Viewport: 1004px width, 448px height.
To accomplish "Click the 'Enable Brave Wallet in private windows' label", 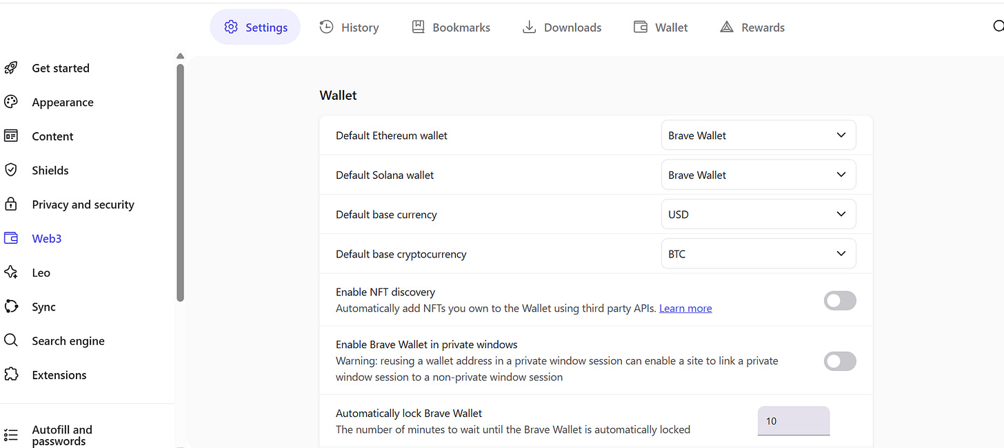I will pyautogui.click(x=427, y=344).
